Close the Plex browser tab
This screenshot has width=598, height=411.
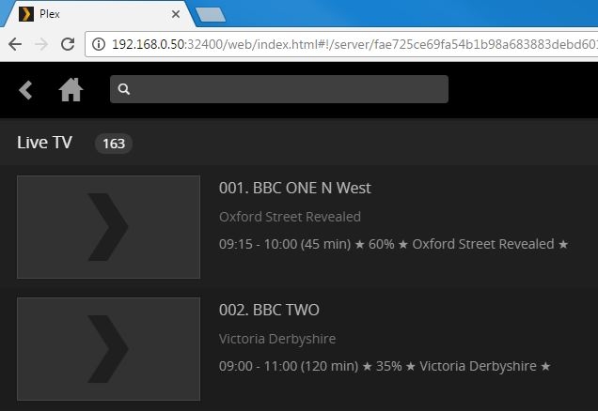pos(176,14)
